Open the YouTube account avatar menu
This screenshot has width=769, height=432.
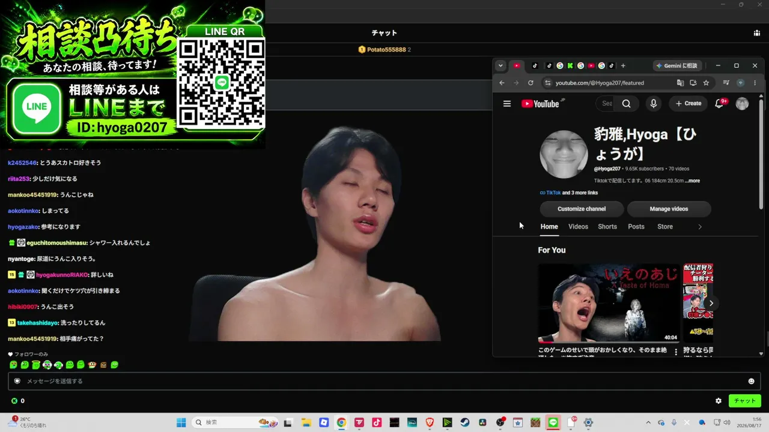point(743,104)
